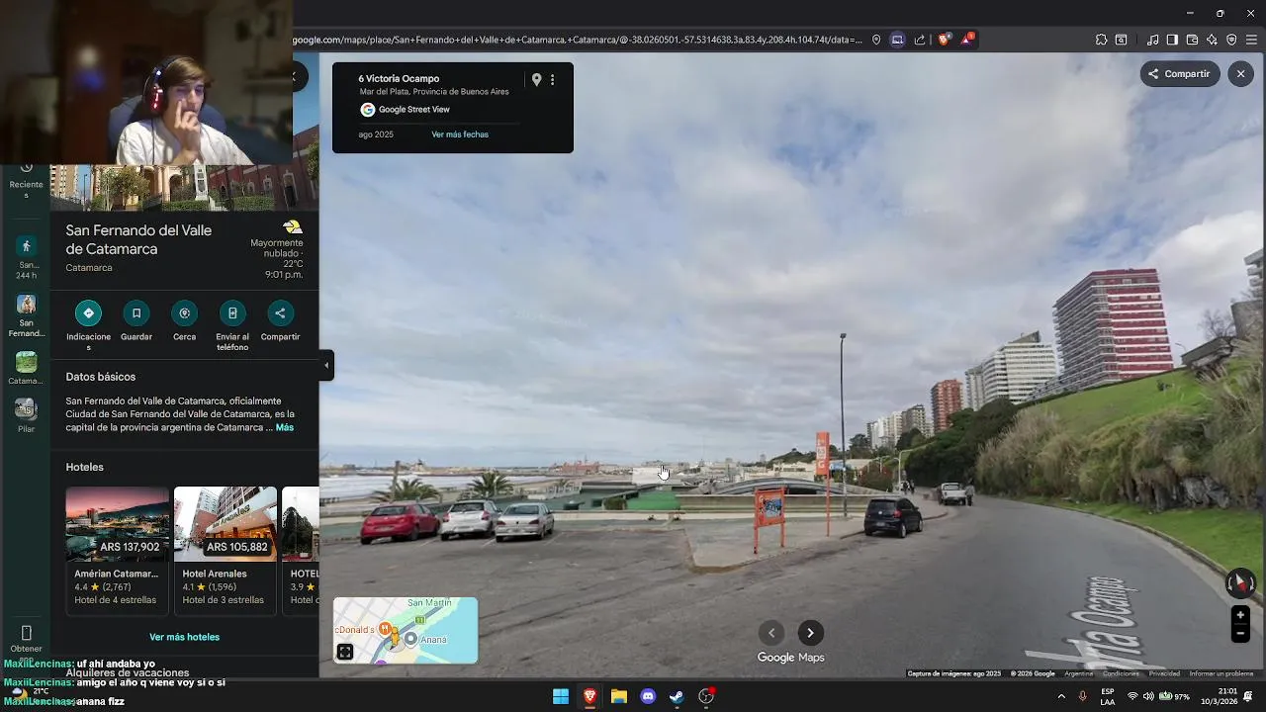This screenshot has width=1266, height=712.
Task: Open the browser extensions puzzle icon
Action: click(x=1101, y=40)
